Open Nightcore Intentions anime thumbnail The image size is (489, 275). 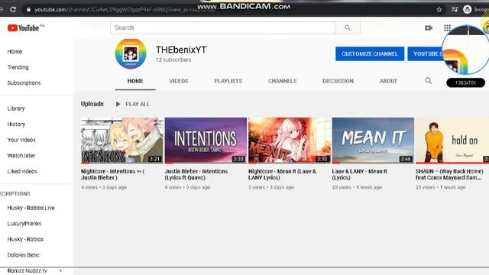(x=122, y=141)
